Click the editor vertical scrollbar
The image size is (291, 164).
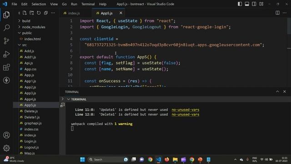[289, 26]
